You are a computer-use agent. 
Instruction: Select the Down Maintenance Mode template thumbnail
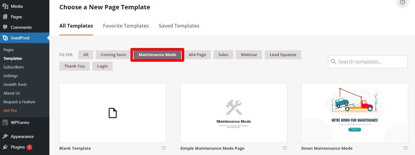point(354,113)
